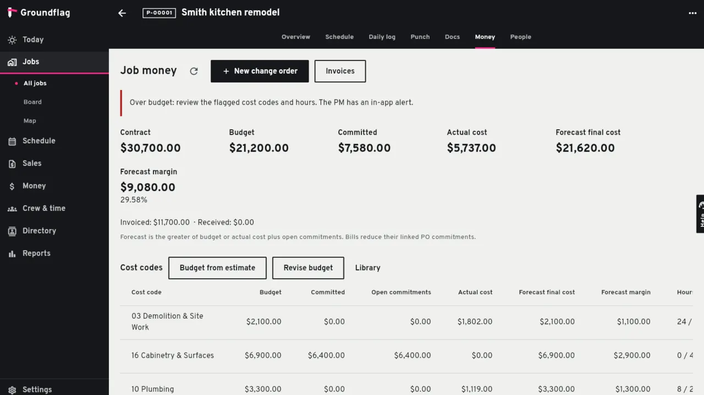The width and height of the screenshot is (704, 395).
Task: Select the 10 Plumbing cost code row
Action: tap(406, 385)
